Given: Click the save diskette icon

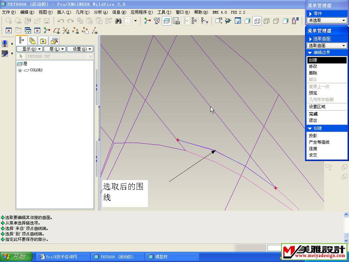Looking at the screenshot, I should pyautogui.click(x=47, y=21).
